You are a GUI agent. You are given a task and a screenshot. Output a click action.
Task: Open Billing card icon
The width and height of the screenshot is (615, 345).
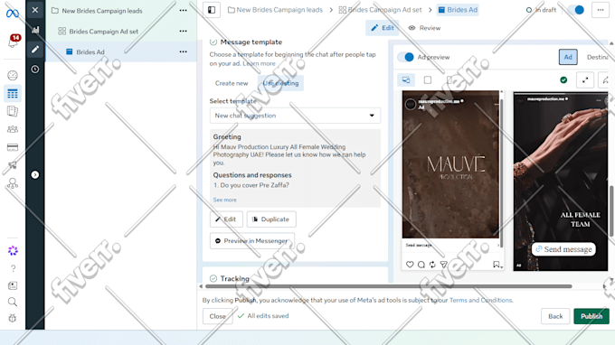[x=13, y=147]
